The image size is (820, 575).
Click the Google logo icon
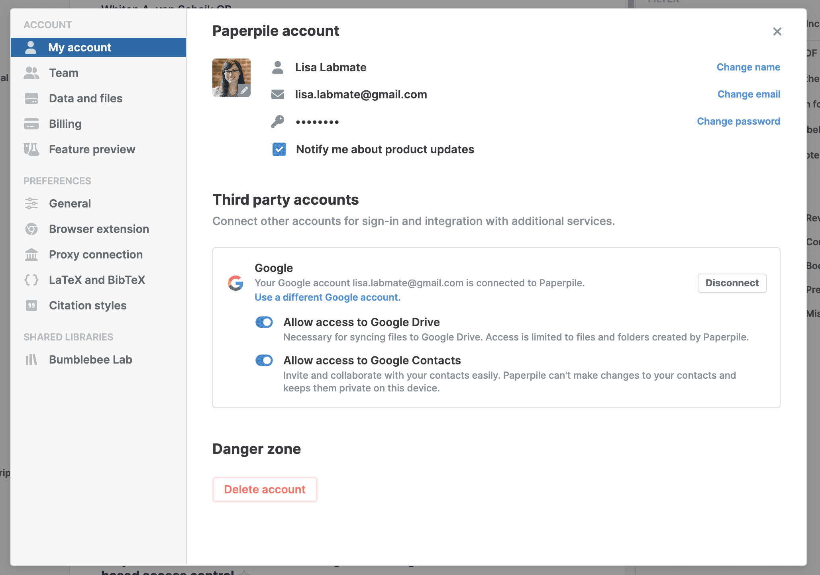click(235, 283)
